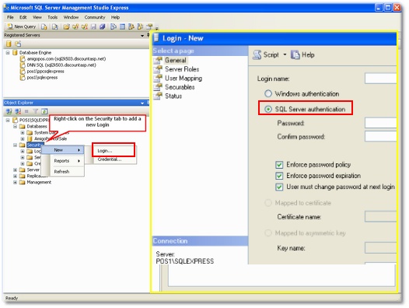Open the View menu
This screenshot has width=409, height=308.
(x=37, y=17)
